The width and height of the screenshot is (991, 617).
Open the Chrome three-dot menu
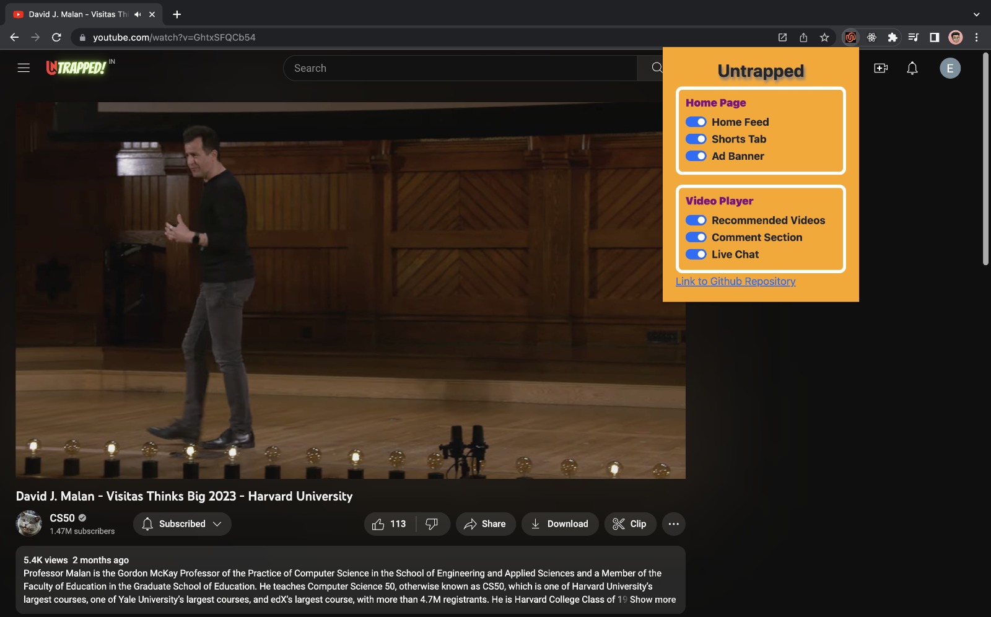point(976,37)
